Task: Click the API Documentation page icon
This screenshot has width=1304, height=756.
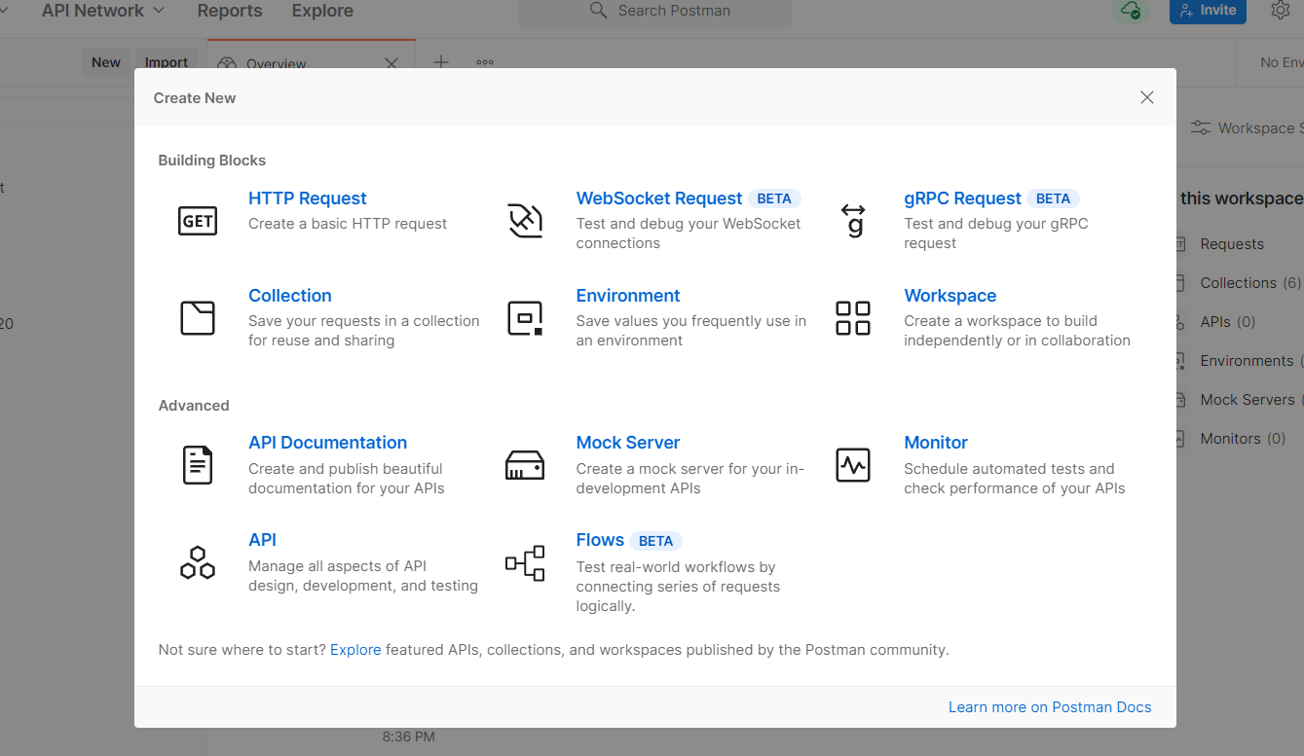Action: pyautogui.click(x=198, y=465)
